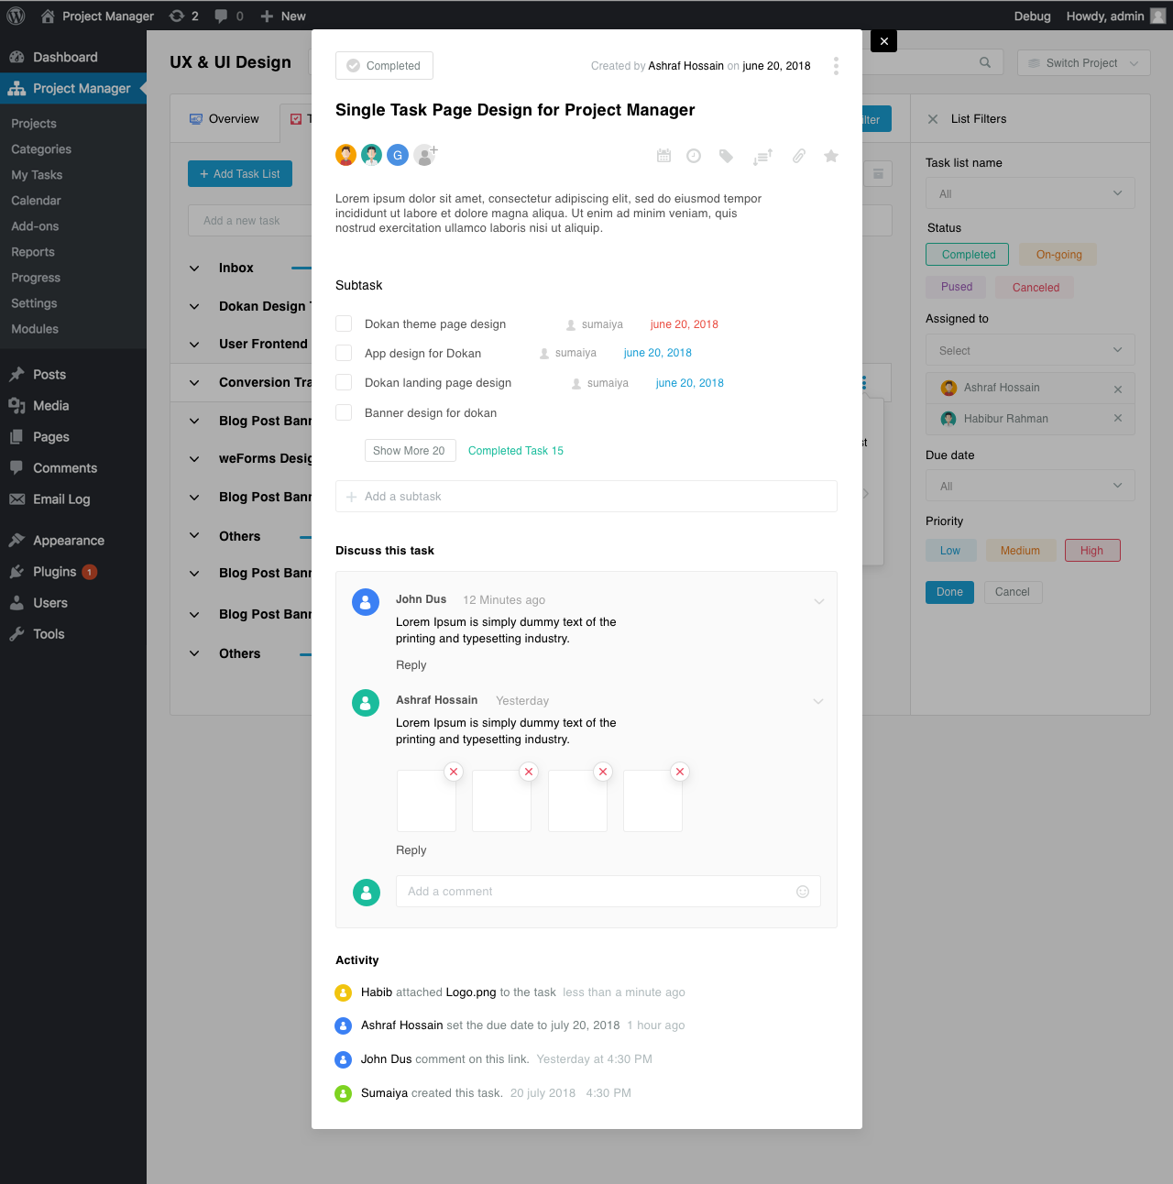Check the Dokan landing page design subtask
This screenshot has width=1173, height=1184.
click(x=344, y=382)
